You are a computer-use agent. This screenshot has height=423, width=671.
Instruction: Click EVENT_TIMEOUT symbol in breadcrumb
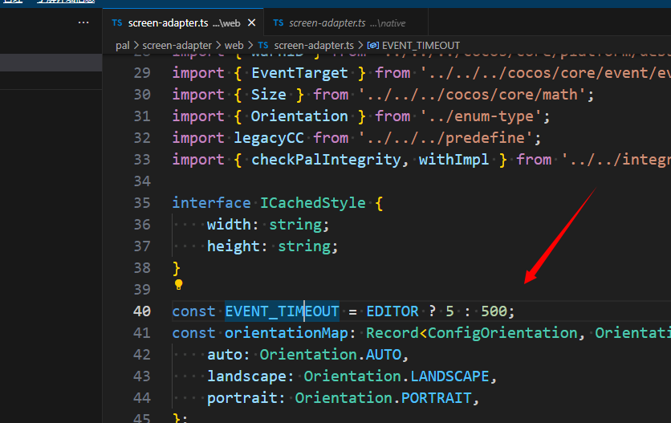(x=421, y=46)
